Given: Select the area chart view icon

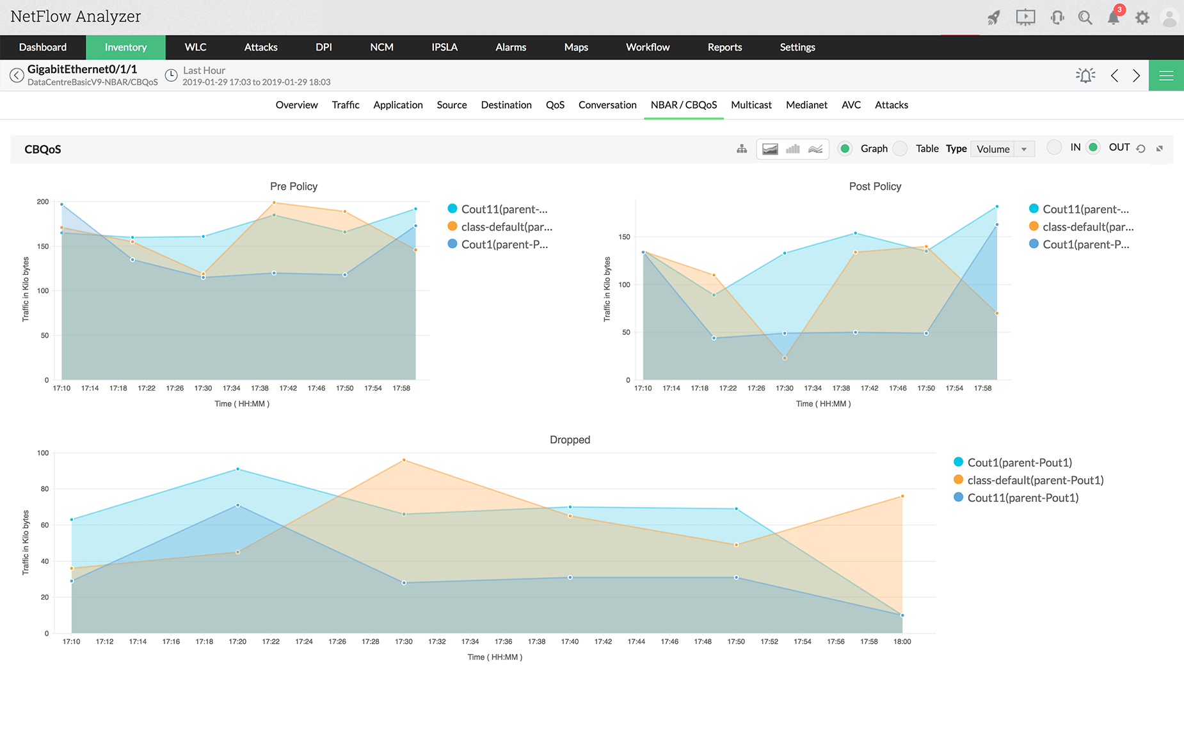Looking at the screenshot, I should click(x=770, y=148).
